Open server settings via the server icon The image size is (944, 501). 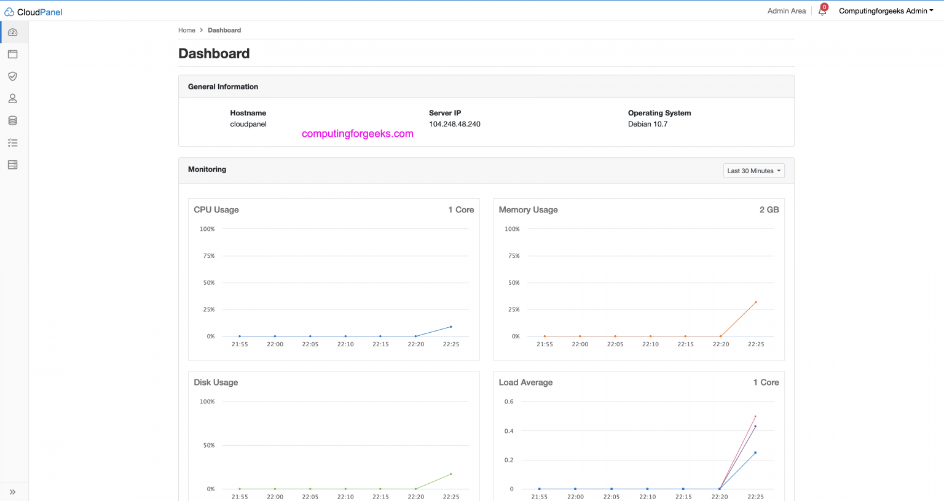(12, 165)
